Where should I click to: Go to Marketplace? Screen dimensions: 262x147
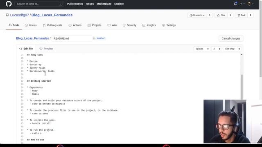[x=104, y=4]
